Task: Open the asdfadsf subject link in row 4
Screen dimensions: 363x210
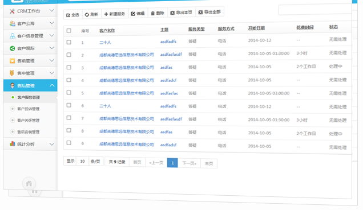Action: [x=168, y=80]
